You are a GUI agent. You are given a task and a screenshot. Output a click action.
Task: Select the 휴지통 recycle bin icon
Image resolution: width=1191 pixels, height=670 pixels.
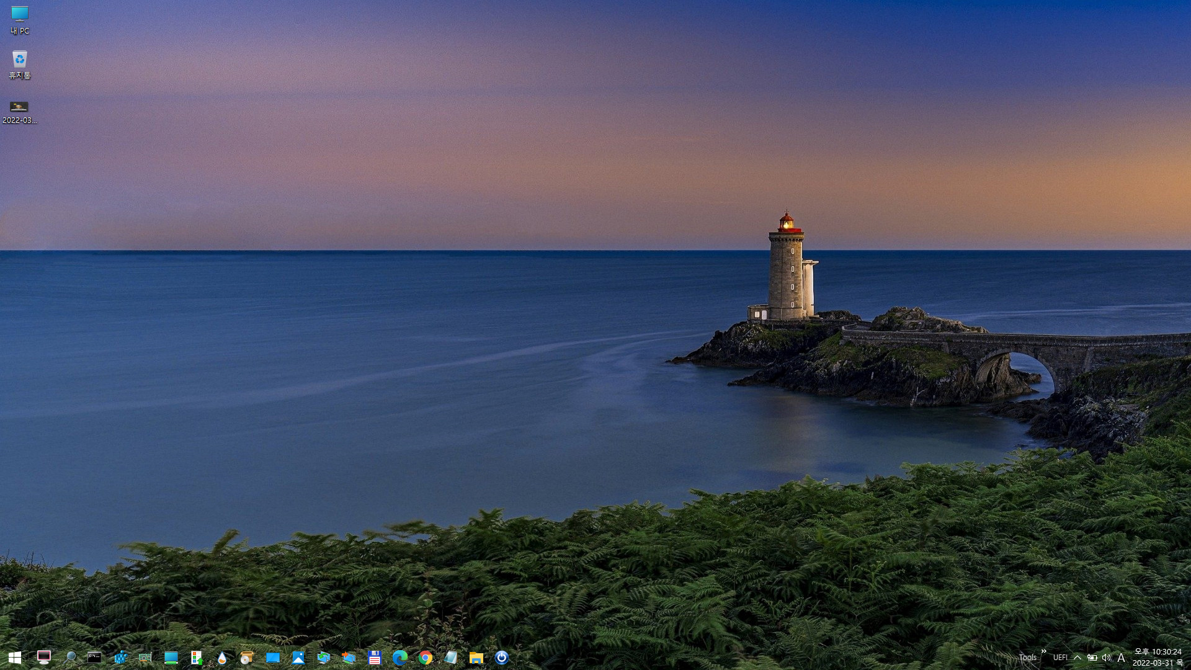point(20,65)
